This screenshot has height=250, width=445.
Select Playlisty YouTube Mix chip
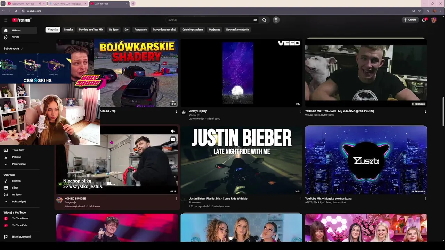point(91,30)
